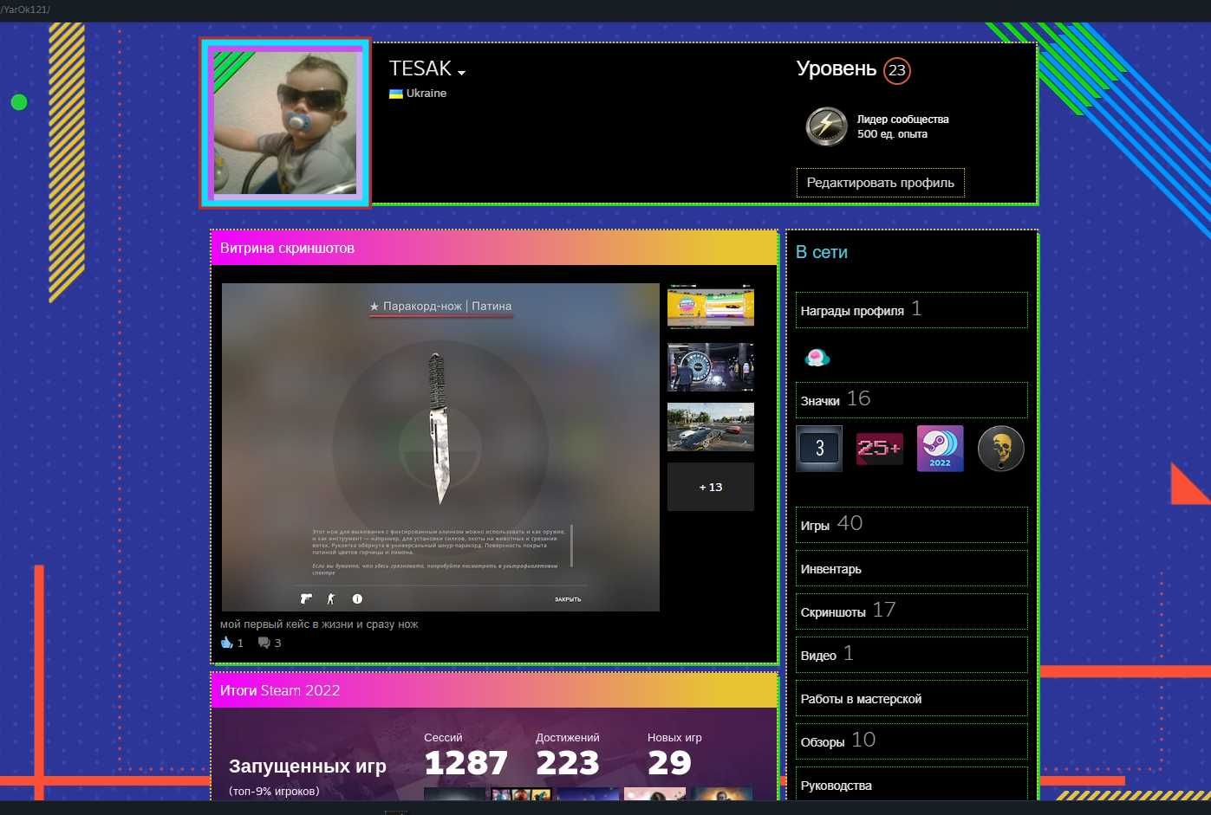Open the Паракорд-нож Патина main screenshot
The width and height of the screenshot is (1211, 815).
tap(440, 447)
